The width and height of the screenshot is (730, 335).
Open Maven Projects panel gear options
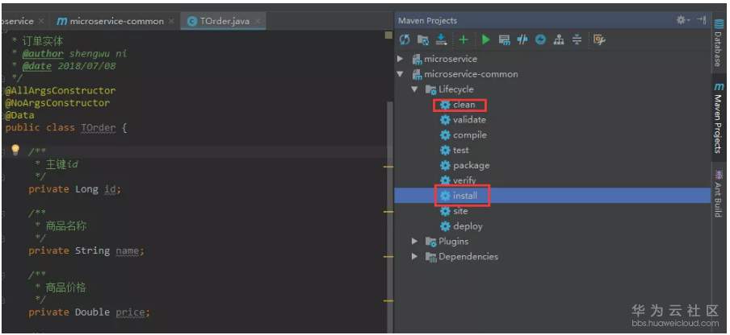pos(682,20)
